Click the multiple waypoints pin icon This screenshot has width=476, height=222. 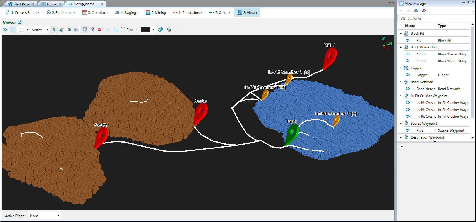(x=161, y=30)
